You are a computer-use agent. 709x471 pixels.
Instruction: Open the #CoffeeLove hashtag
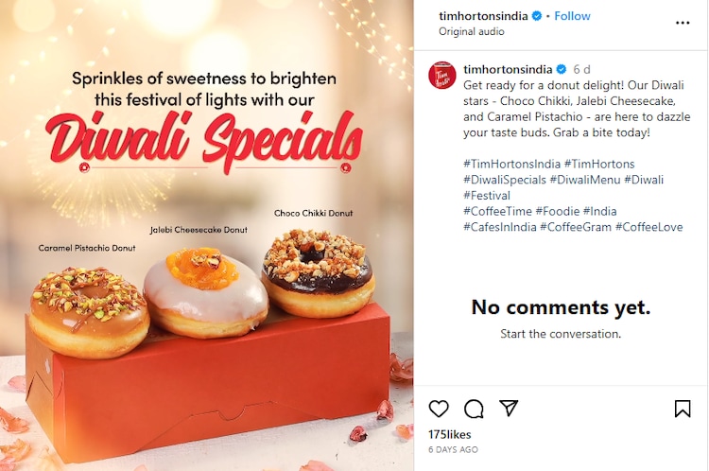tap(648, 227)
